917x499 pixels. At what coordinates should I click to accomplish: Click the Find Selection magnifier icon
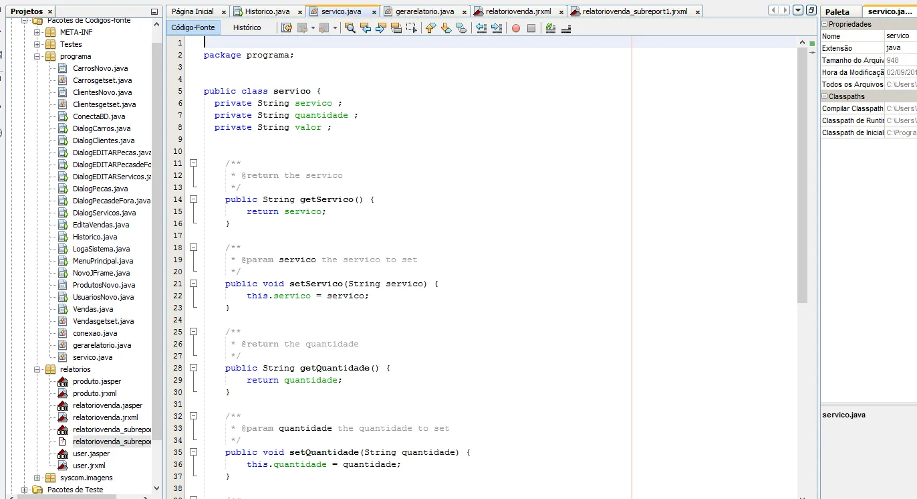pyautogui.click(x=350, y=28)
